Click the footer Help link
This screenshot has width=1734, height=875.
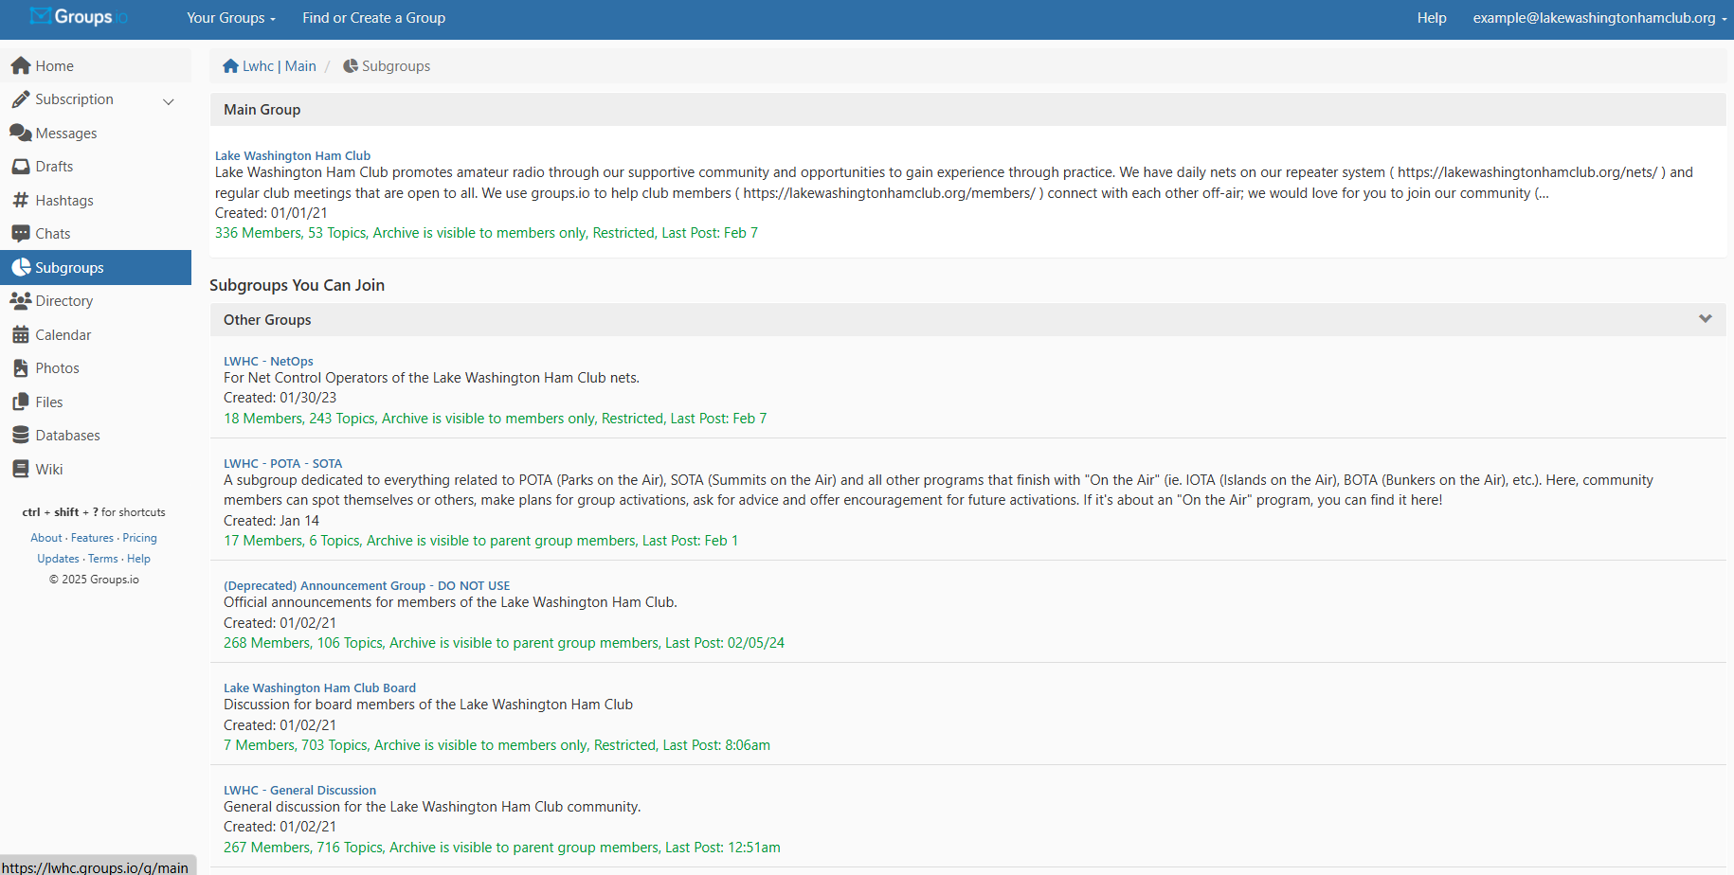[138, 559]
